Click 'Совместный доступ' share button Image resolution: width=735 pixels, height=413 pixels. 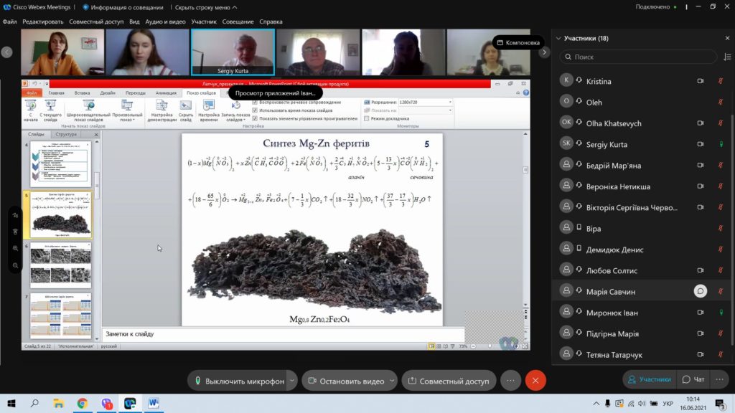(x=449, y=381)
